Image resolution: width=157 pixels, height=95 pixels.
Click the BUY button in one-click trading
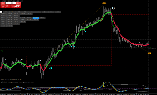[18, 3]
